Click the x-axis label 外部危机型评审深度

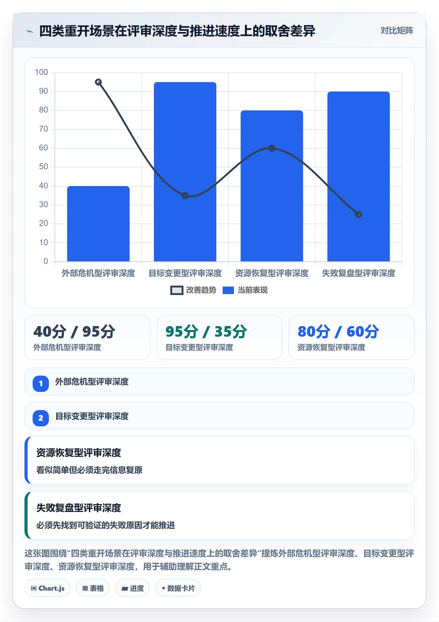[x=98, y=273]
